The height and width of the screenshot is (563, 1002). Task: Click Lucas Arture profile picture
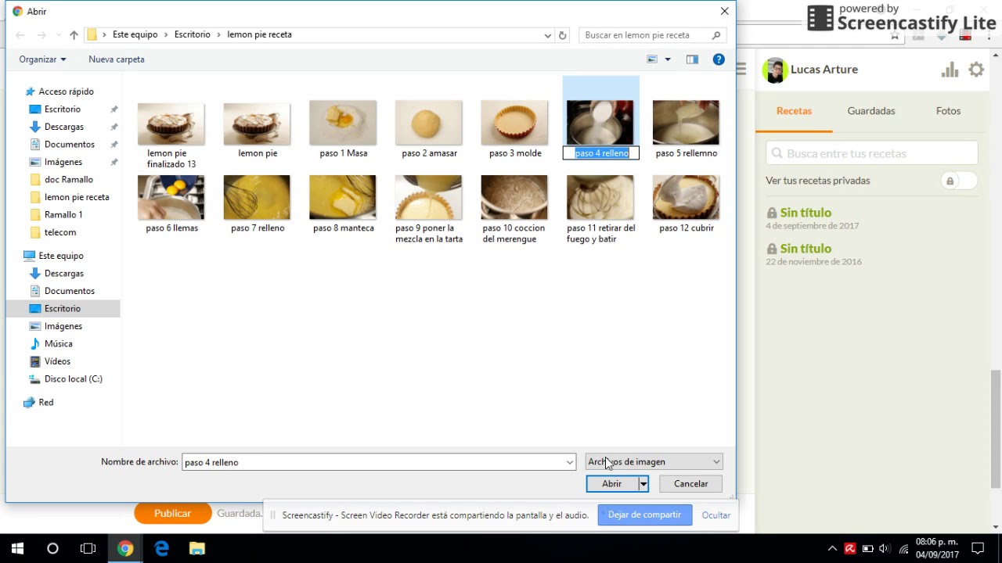point(776,70)
